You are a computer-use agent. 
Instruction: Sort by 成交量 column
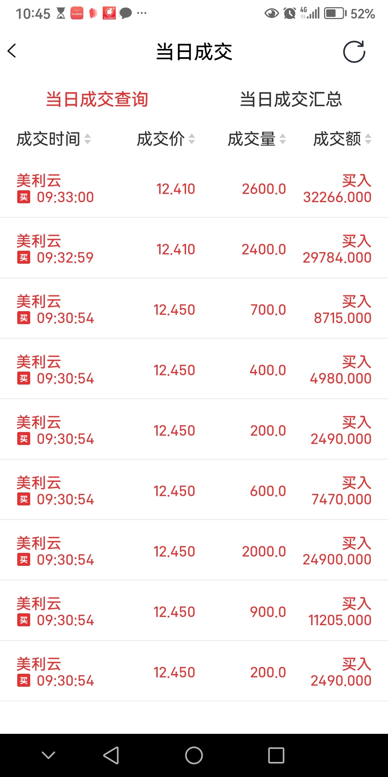[x=257, y=139]
